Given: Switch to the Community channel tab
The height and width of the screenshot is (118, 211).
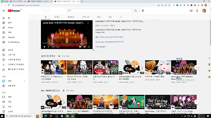Looking at the screenshot, I should click(x=86, y=17).
